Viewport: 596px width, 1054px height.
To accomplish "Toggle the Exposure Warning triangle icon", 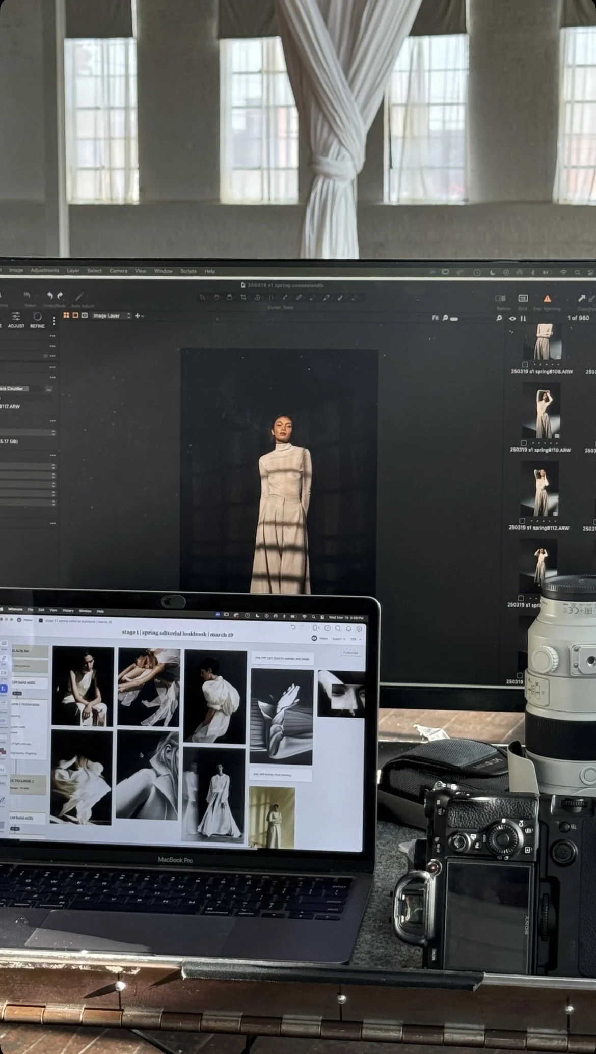I will [x=547, y=298].
